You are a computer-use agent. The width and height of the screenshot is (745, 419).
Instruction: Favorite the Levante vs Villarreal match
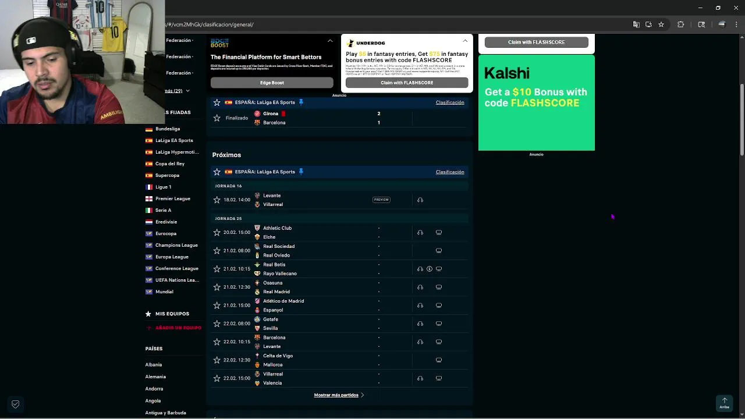(x=217, y=200)
